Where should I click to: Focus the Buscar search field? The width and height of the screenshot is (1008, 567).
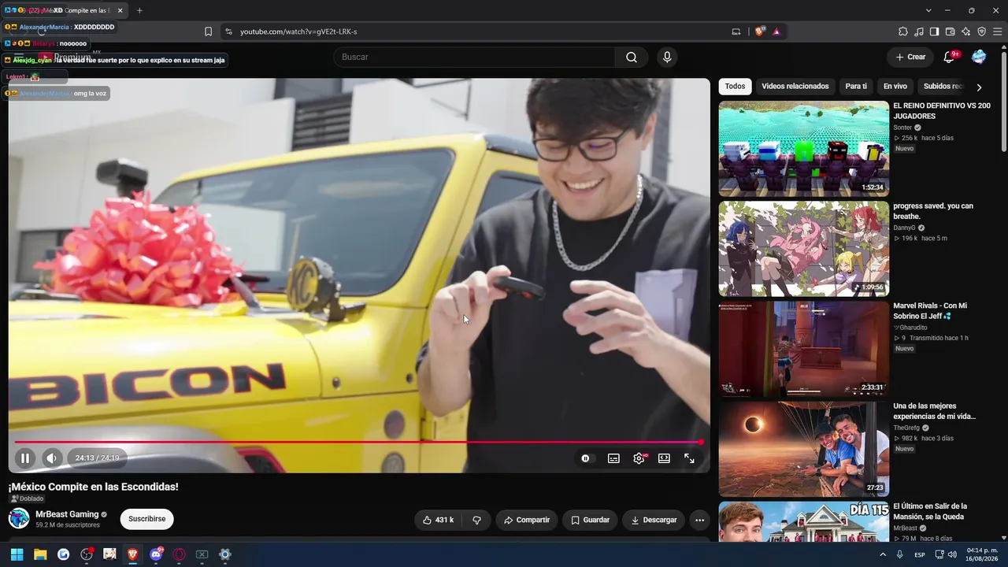click(474, 57)
